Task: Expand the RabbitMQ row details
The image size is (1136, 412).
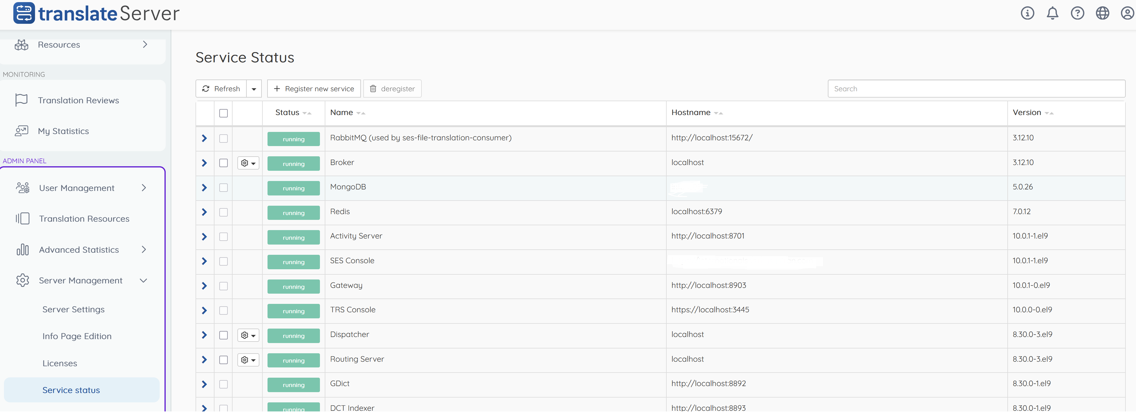Action: pyautogui.click(x=204, y=139)
